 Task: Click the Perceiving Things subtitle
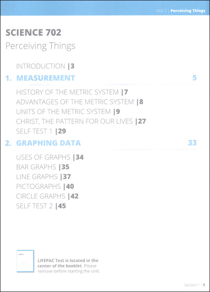[x=40, y=46]
